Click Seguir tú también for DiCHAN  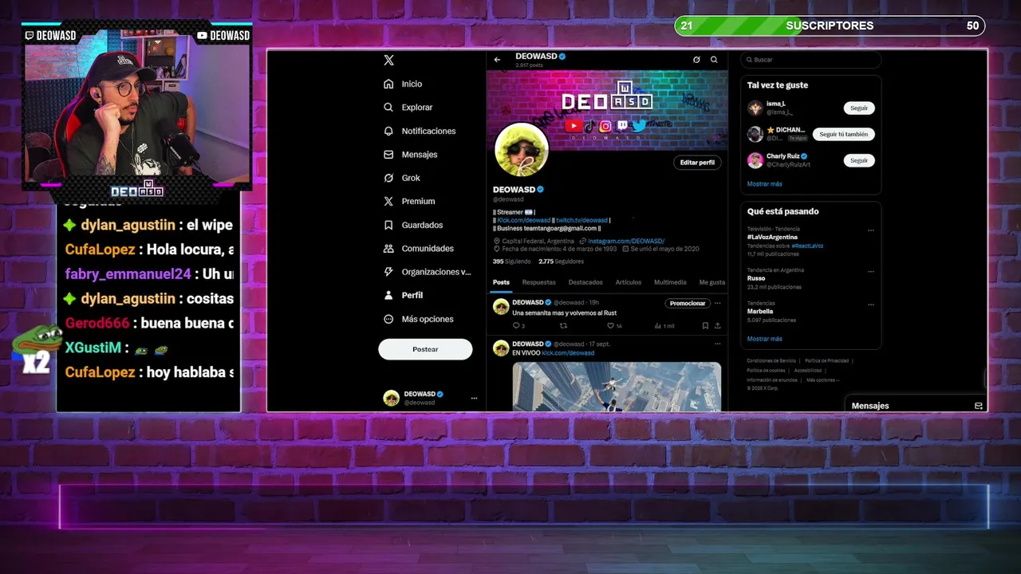[844, 134]
